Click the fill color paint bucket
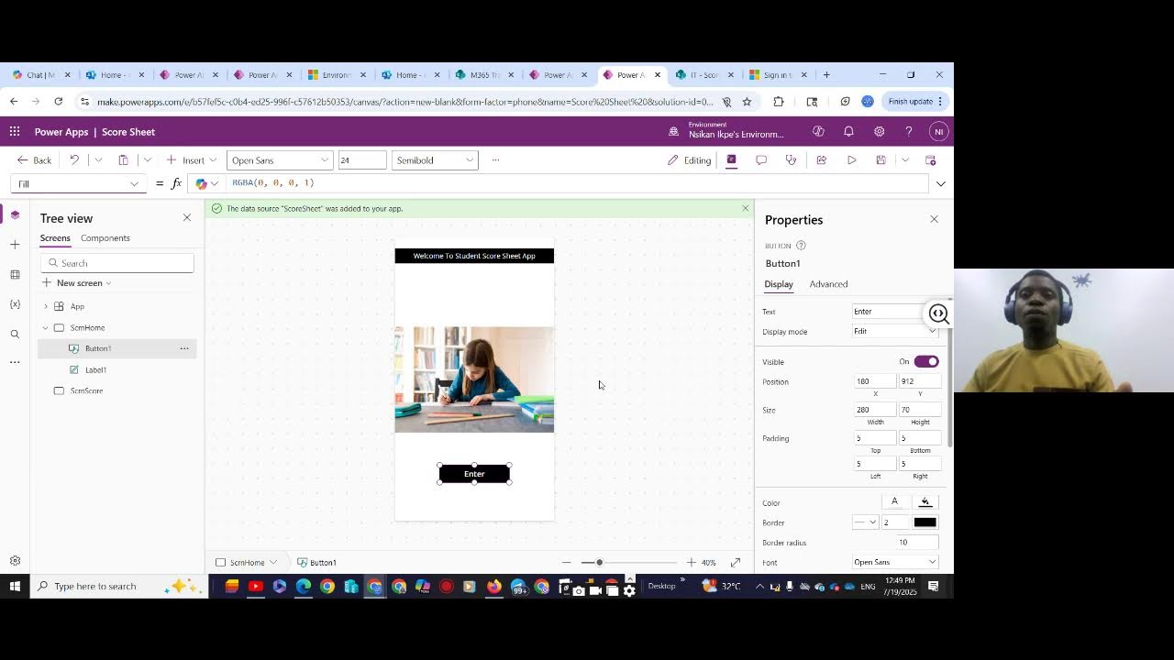This screenshot has width=1174, height=660. (x=925, y=501)
